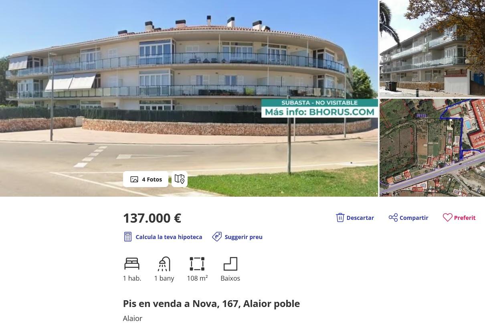
Task: Click the floor level icon above Baixos
Action: tap(230, 264)
